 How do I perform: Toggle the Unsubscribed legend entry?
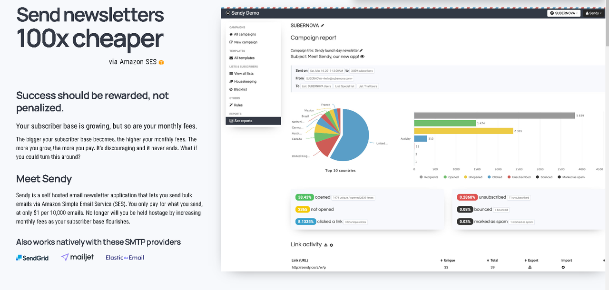[x=520, y=177]
